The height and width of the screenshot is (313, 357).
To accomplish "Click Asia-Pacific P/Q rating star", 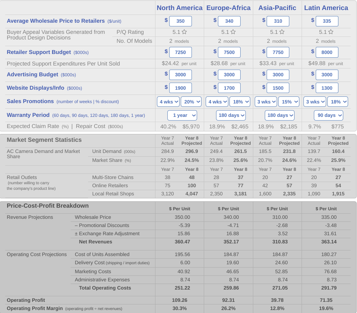I will tap(282, 32).
